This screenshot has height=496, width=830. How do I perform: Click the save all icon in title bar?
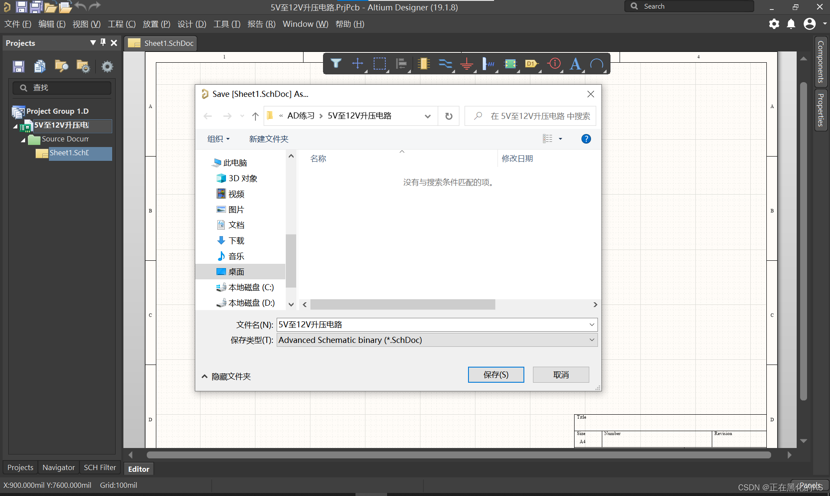click(x=36, y=6)
